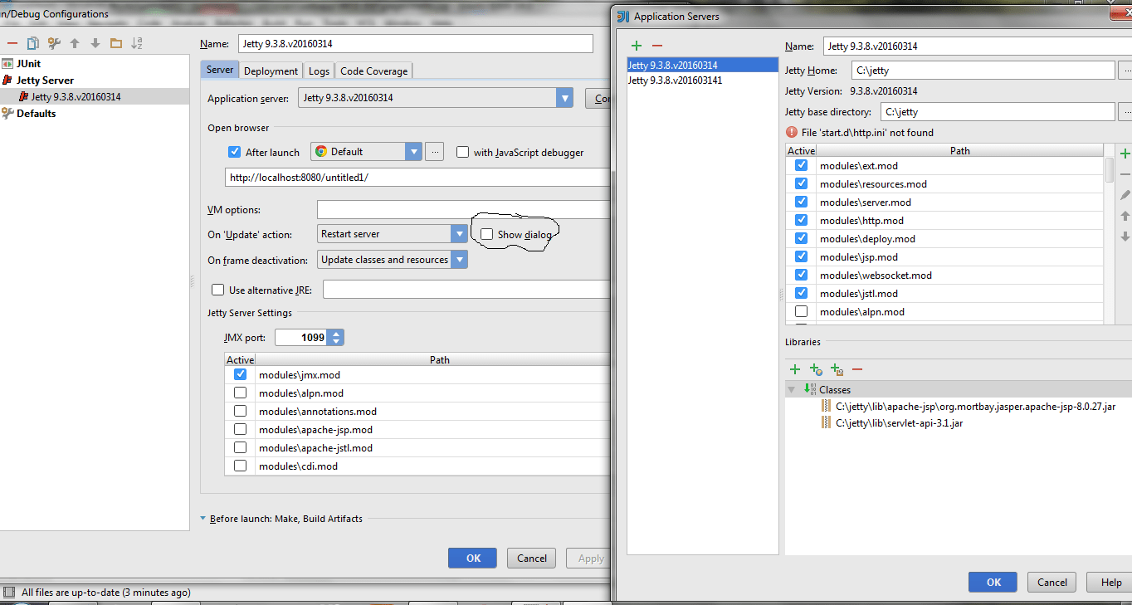The height and width of the screenshot is (605, 1132).
Task: Collapse the Classes node in Libraries
Action: click(x=792, y=389)
